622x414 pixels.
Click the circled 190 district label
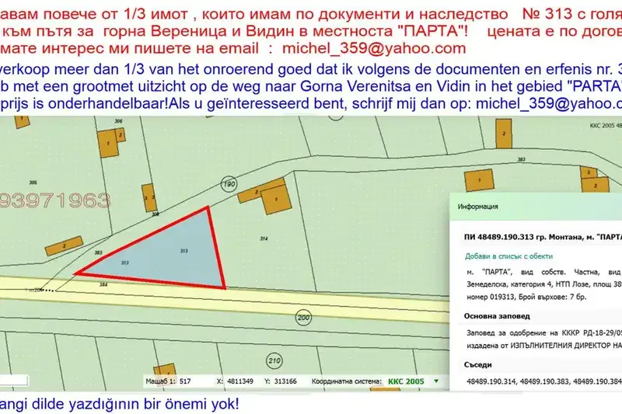tap(229, 184)
